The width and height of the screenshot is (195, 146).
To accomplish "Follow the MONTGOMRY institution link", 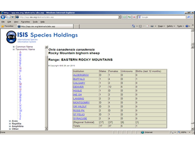I will coord(80,102).
